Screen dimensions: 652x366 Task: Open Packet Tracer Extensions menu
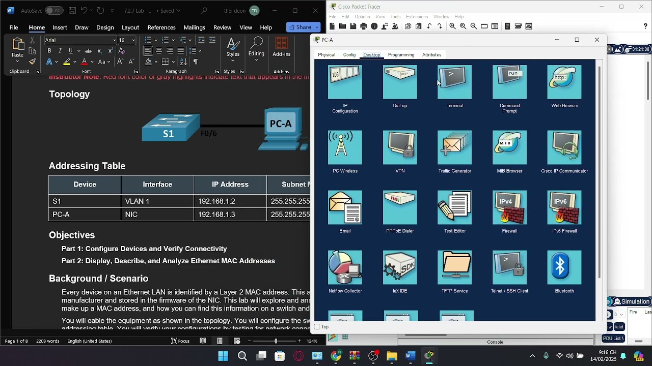click(x=417, y=17)
